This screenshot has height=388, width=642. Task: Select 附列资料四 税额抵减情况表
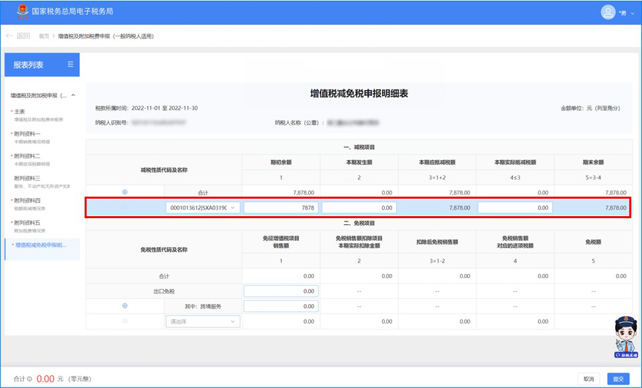coord(27,201)
